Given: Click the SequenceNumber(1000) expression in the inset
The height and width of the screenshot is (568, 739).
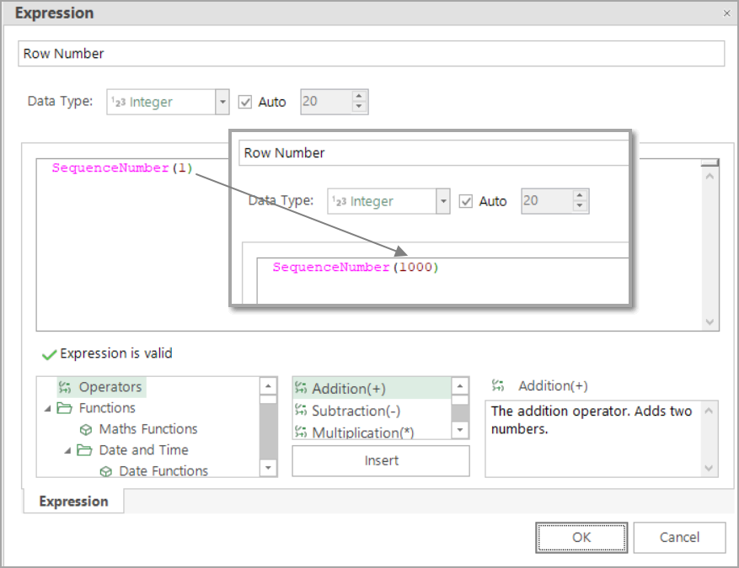Looking at the screenshot, I should click(356, 268).
